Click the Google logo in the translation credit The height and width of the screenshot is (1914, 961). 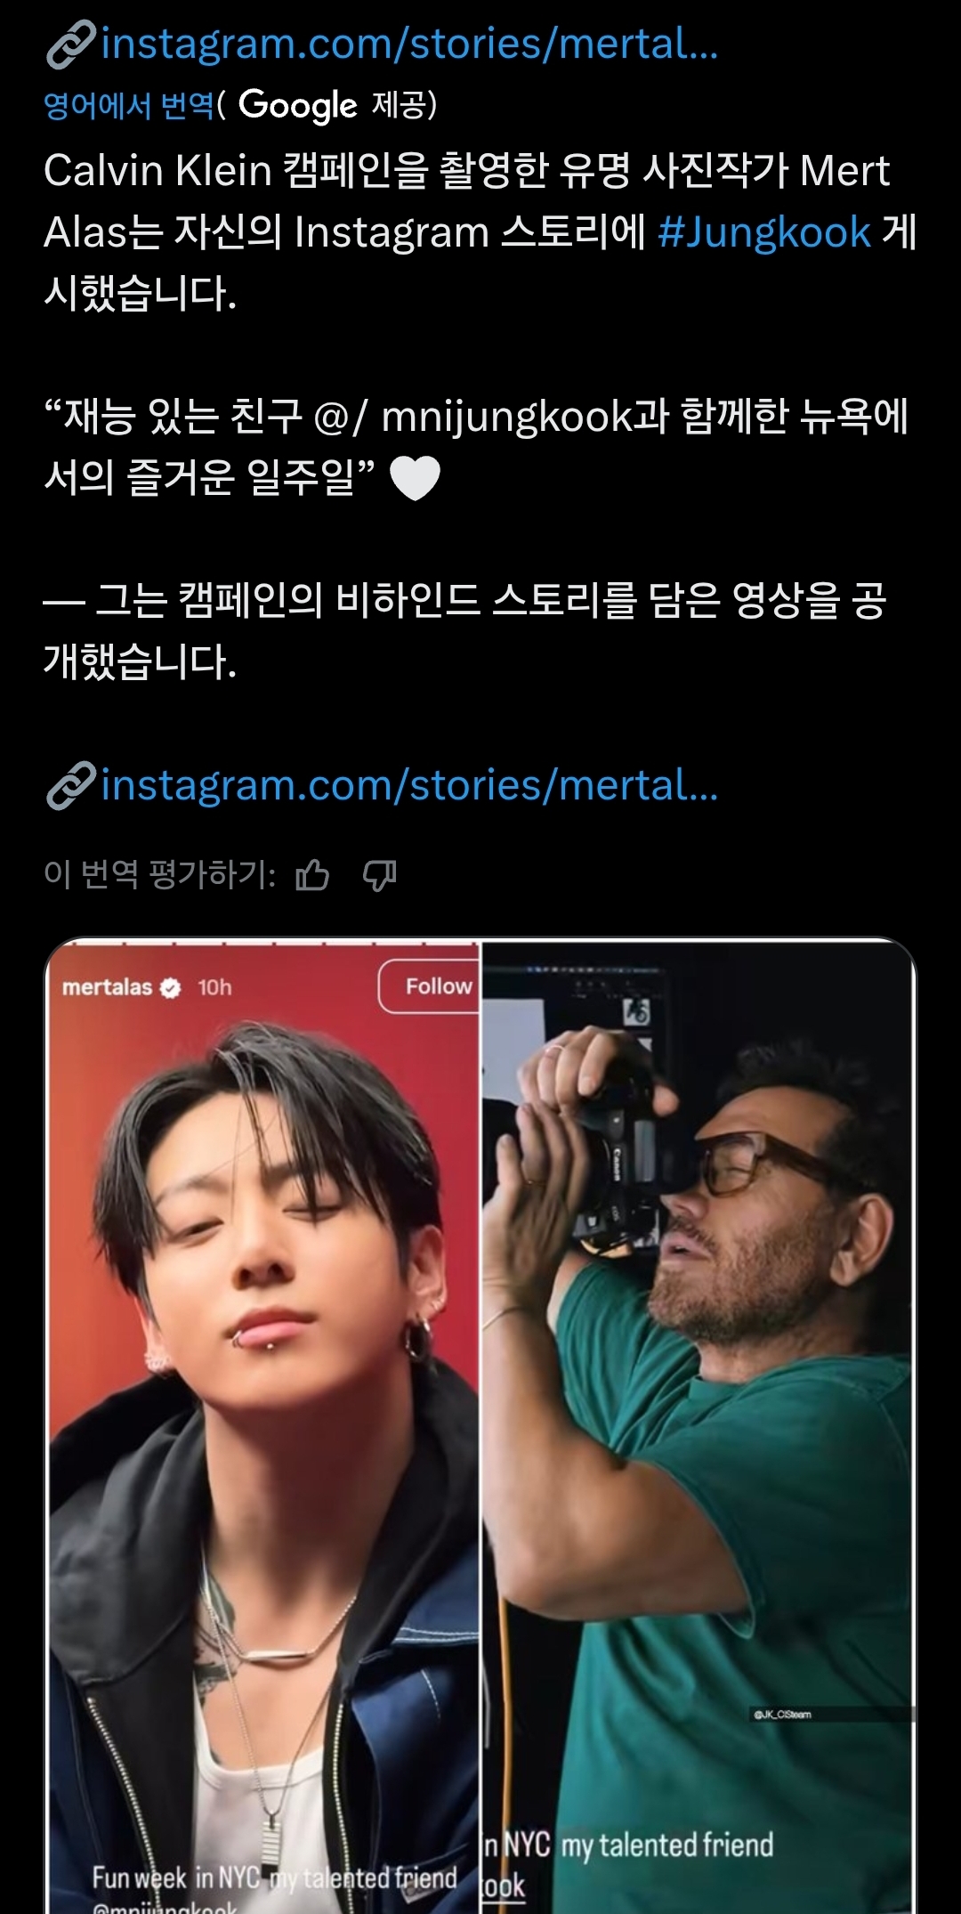coord(298,105)
